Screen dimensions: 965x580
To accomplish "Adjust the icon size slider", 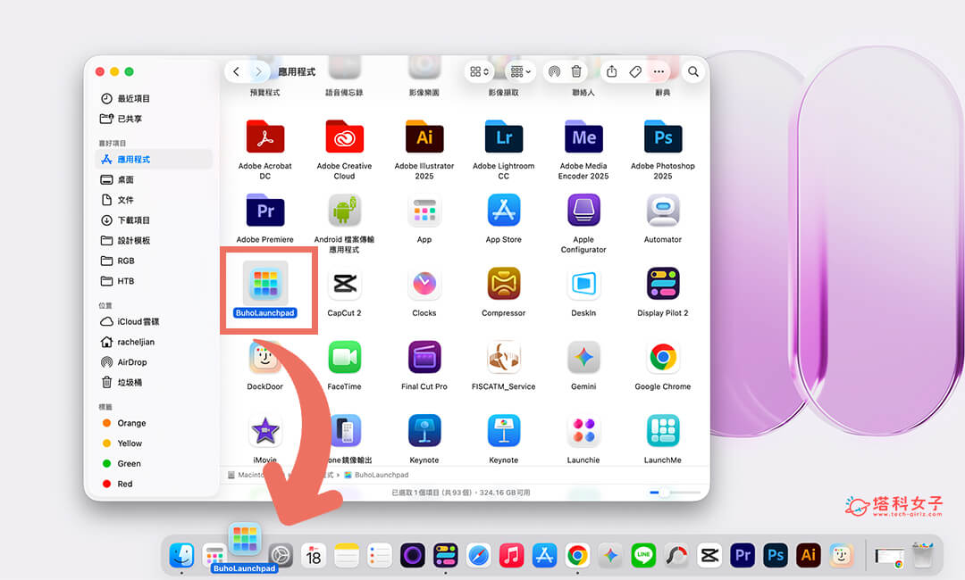I will (675, 493).
